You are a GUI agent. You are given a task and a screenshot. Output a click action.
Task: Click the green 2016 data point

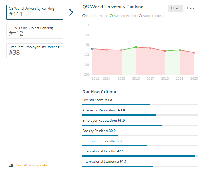pos(136,47)
